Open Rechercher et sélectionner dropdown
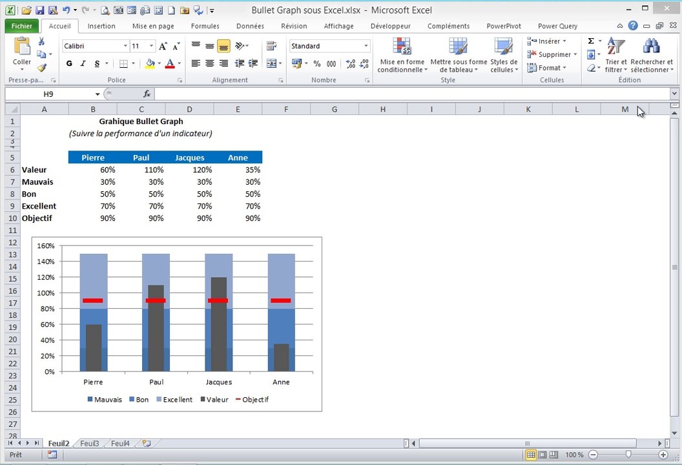 (652, 55)
